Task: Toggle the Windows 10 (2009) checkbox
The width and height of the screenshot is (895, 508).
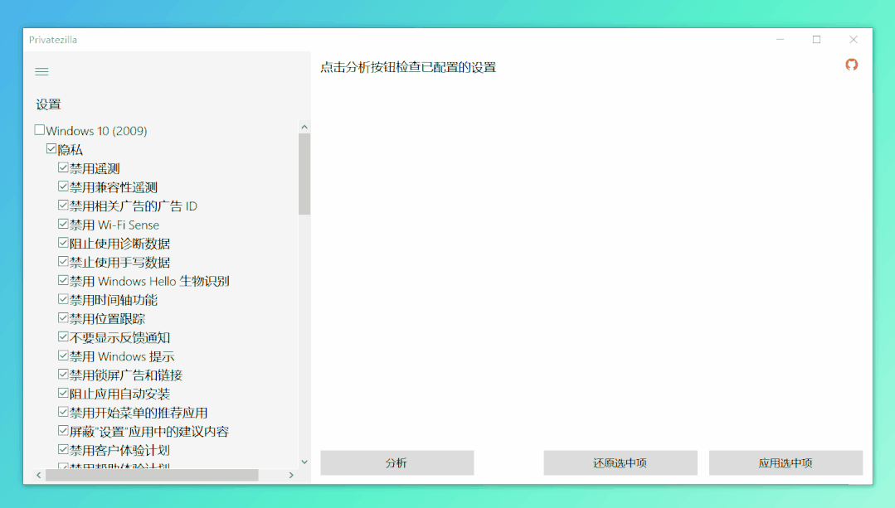Action: tap(39, 130)
